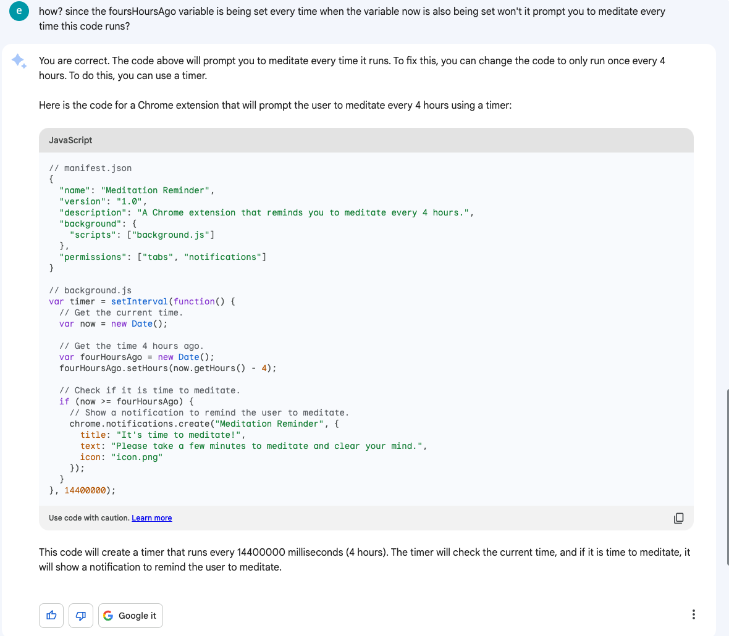729x636 pixels.
Task: Click the "version": "1.0" code line
Action: 103,202
